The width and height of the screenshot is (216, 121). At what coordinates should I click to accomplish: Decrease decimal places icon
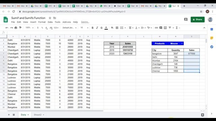[47, 28]
